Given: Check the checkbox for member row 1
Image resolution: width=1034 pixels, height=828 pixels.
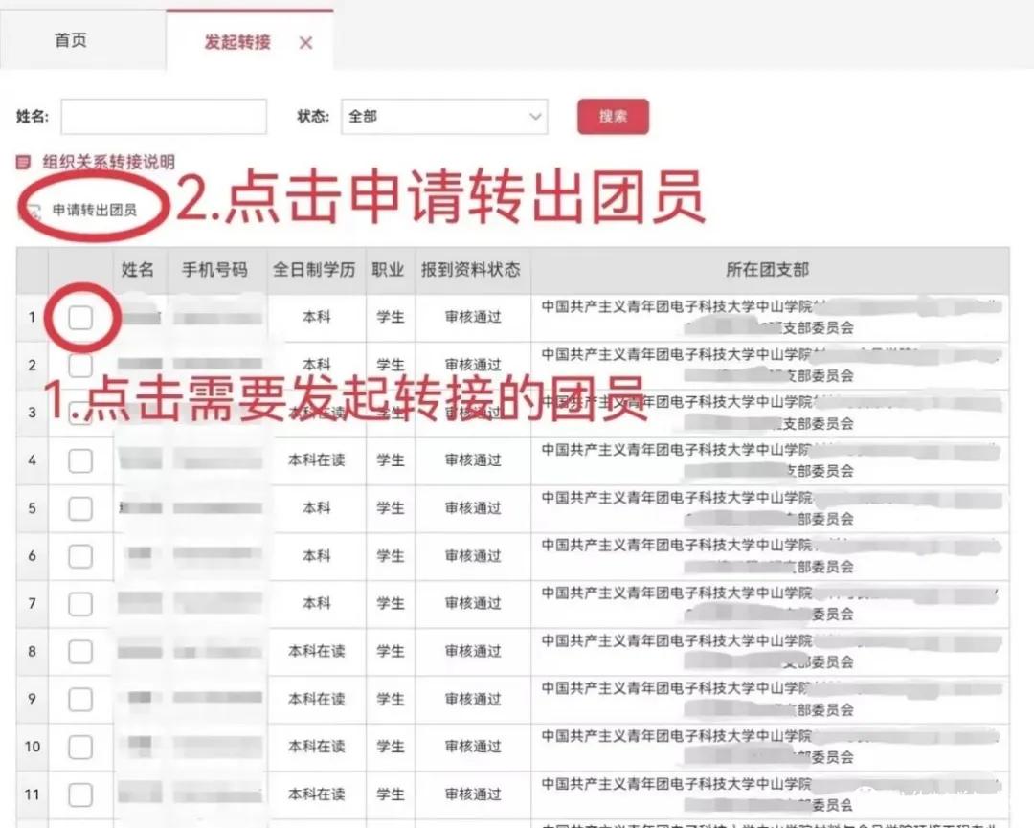Looking at the screenshot, I should tap(81, 316).
